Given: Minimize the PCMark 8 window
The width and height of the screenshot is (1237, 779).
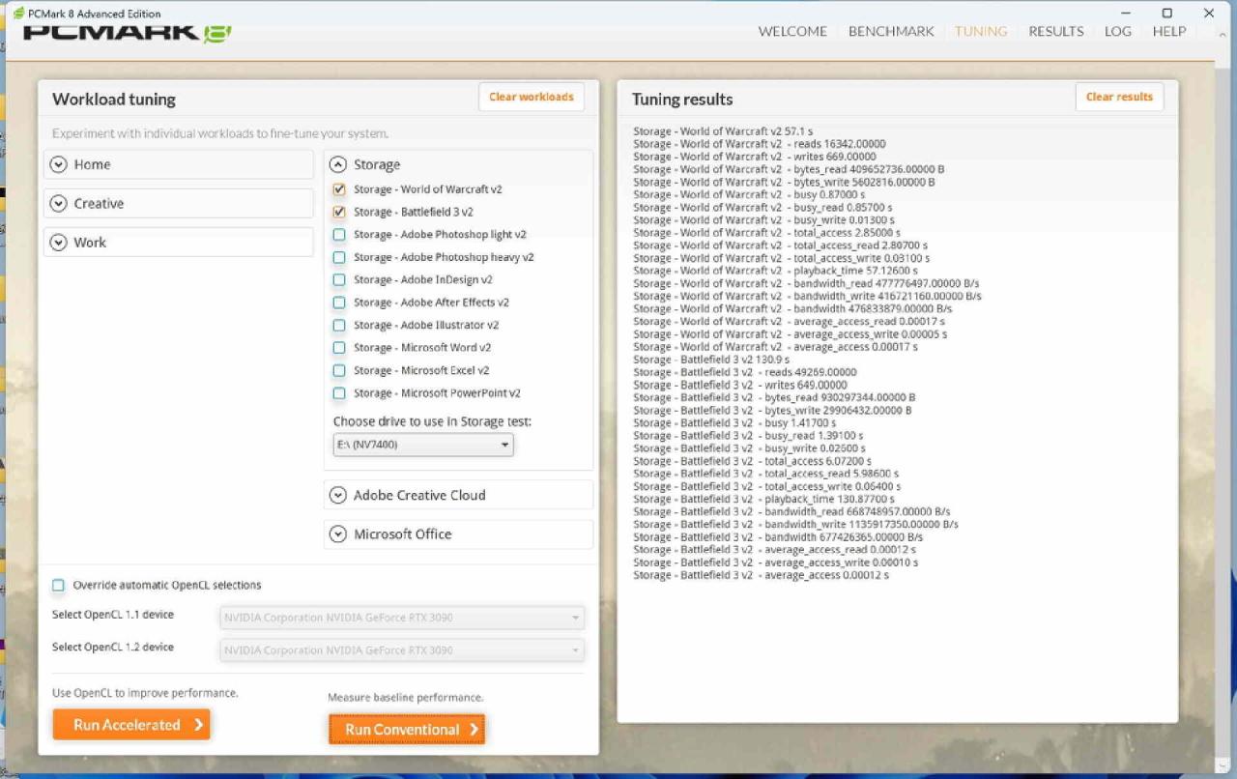Looking at the screenshot, I should pos(1126,14).
